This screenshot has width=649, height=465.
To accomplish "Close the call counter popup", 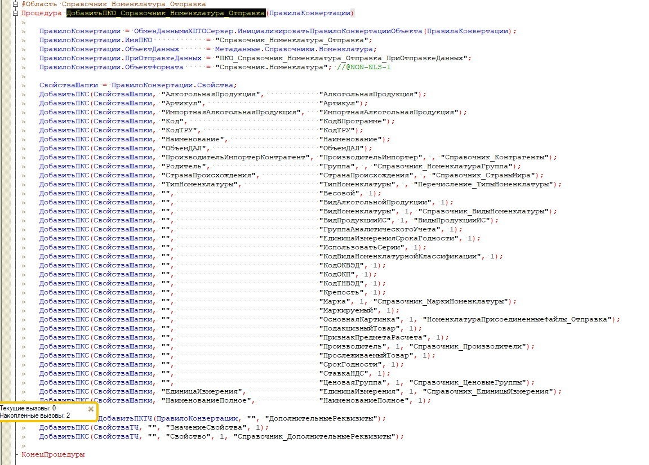I will point(91,409).
